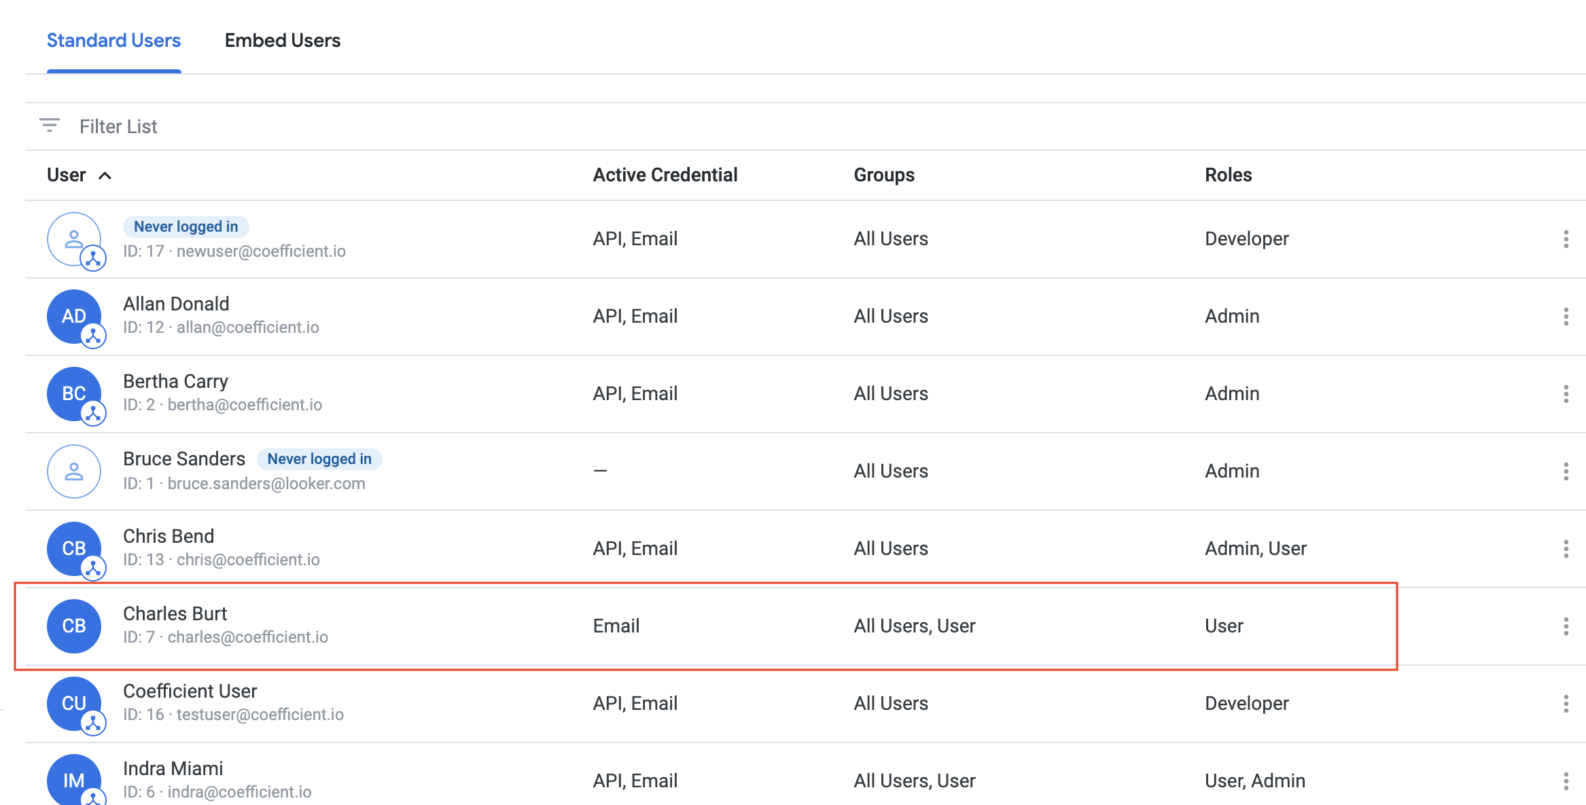This screenshot has width=1586, height=805.
Task: Open Charles Burt user name link
Action: click(x=175, y=613)
